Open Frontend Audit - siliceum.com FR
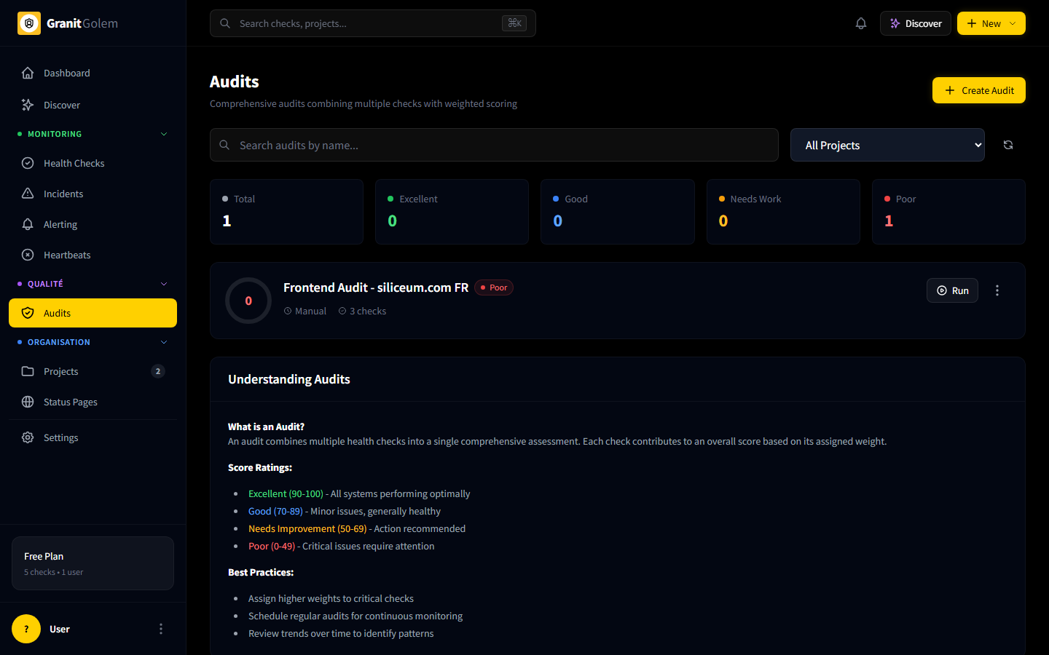1049x655 pixels. pos(376,287)
